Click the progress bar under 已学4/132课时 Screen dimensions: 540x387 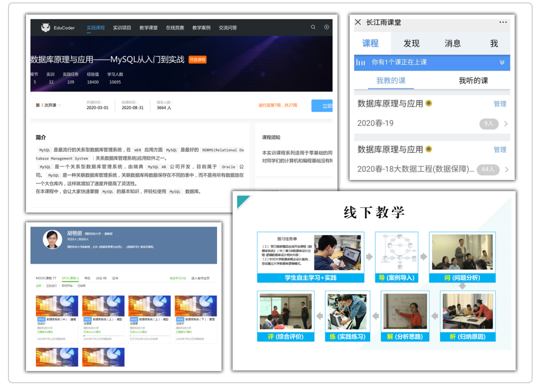103,335
